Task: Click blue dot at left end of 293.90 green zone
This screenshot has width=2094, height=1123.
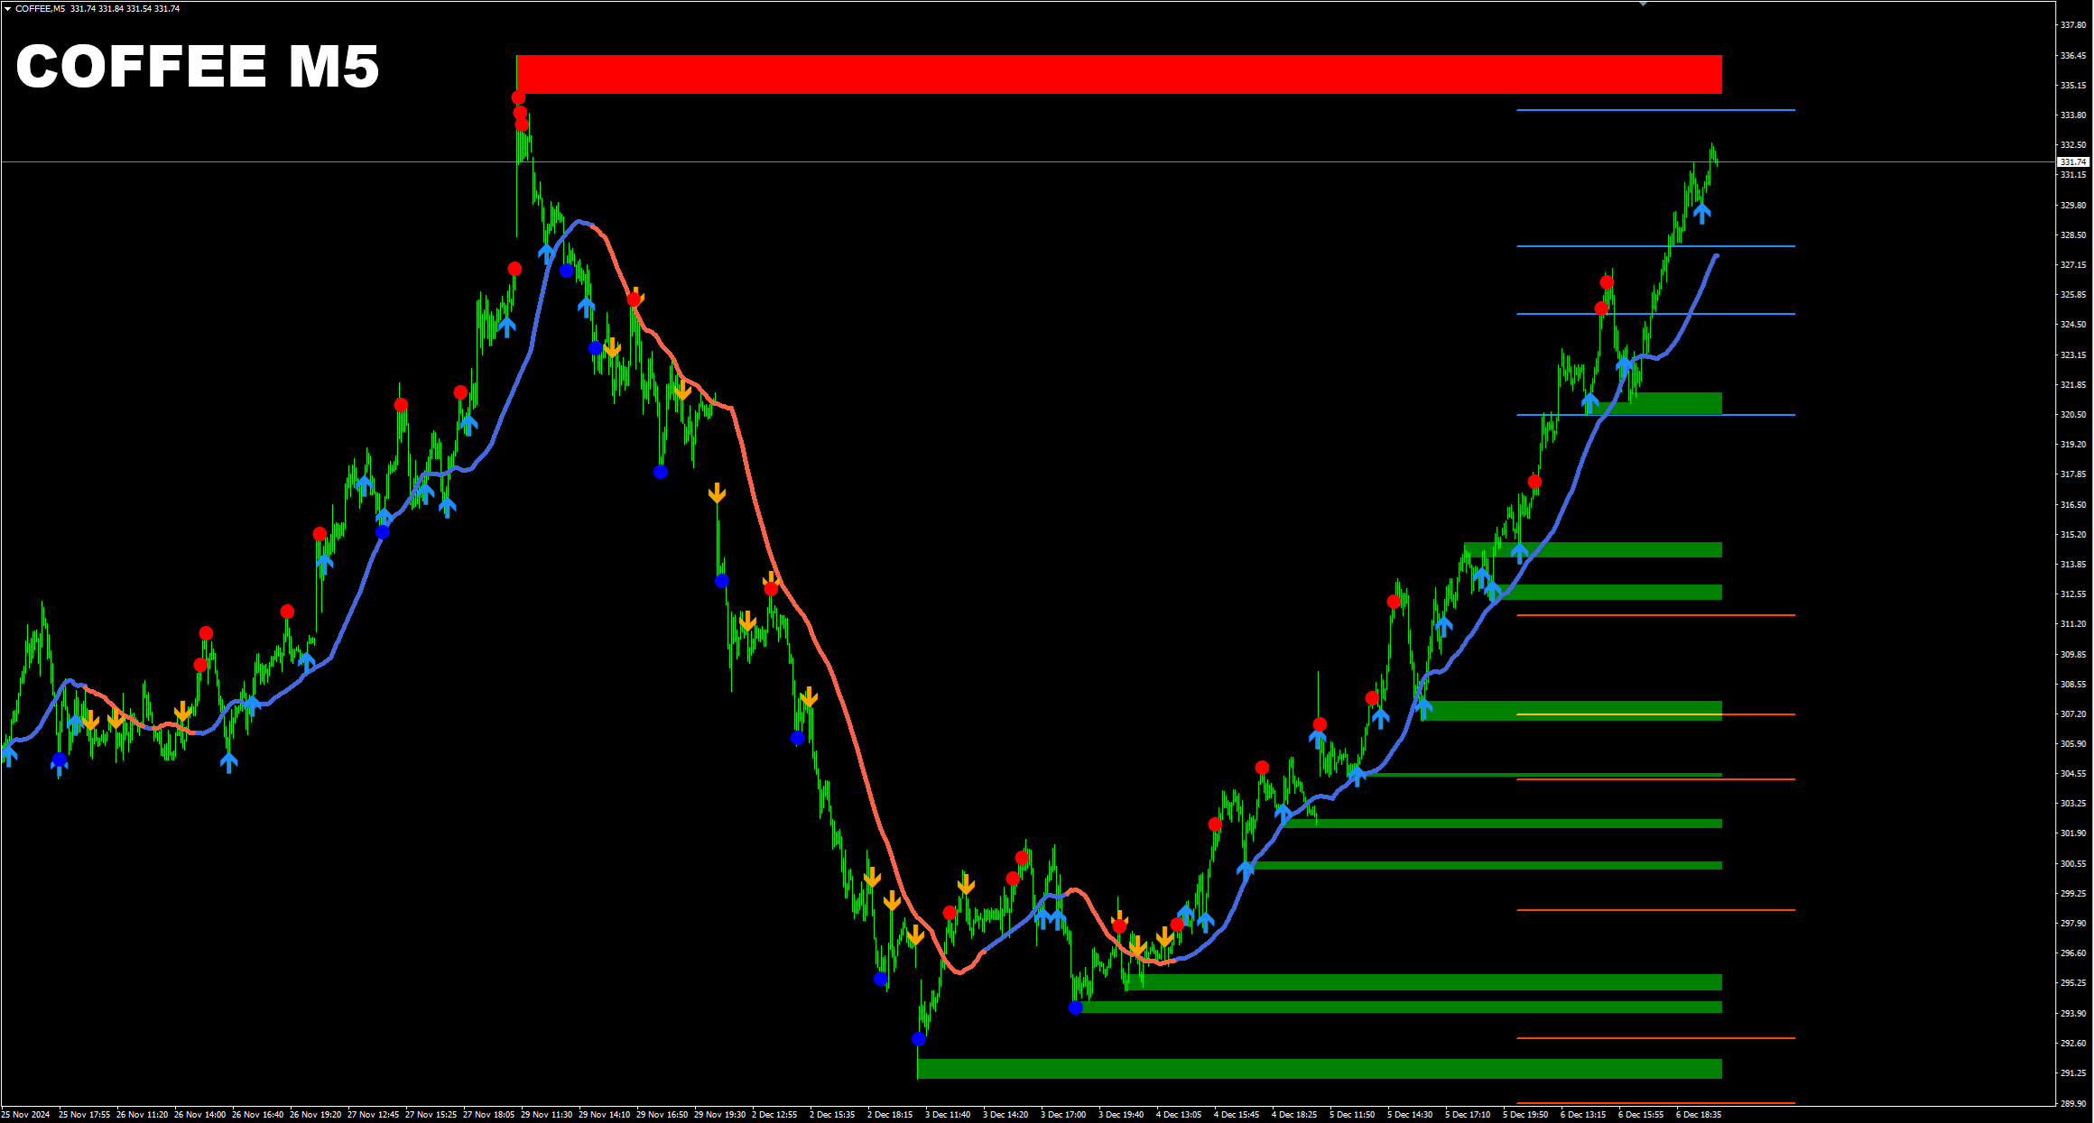Action: click(x=1075, y=1008)
